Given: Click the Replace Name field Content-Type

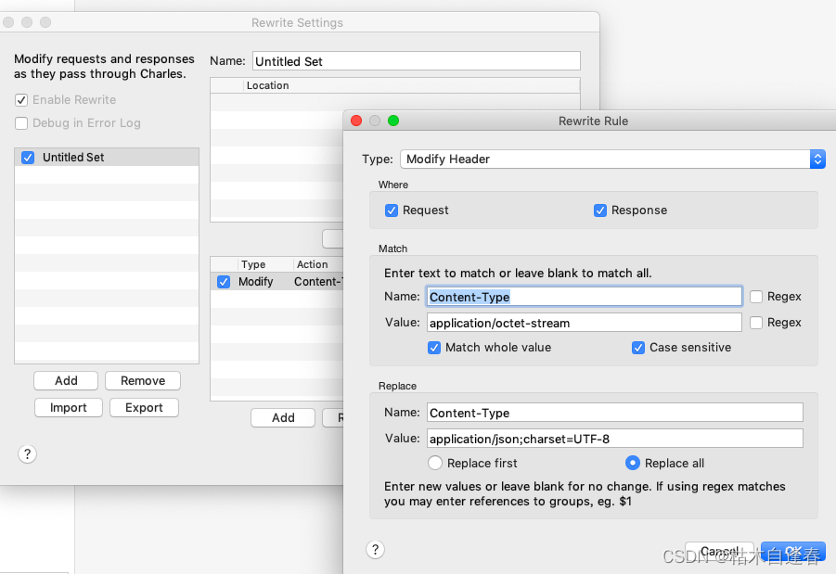Looking at the screenshot, I should (x=615, y=413).
